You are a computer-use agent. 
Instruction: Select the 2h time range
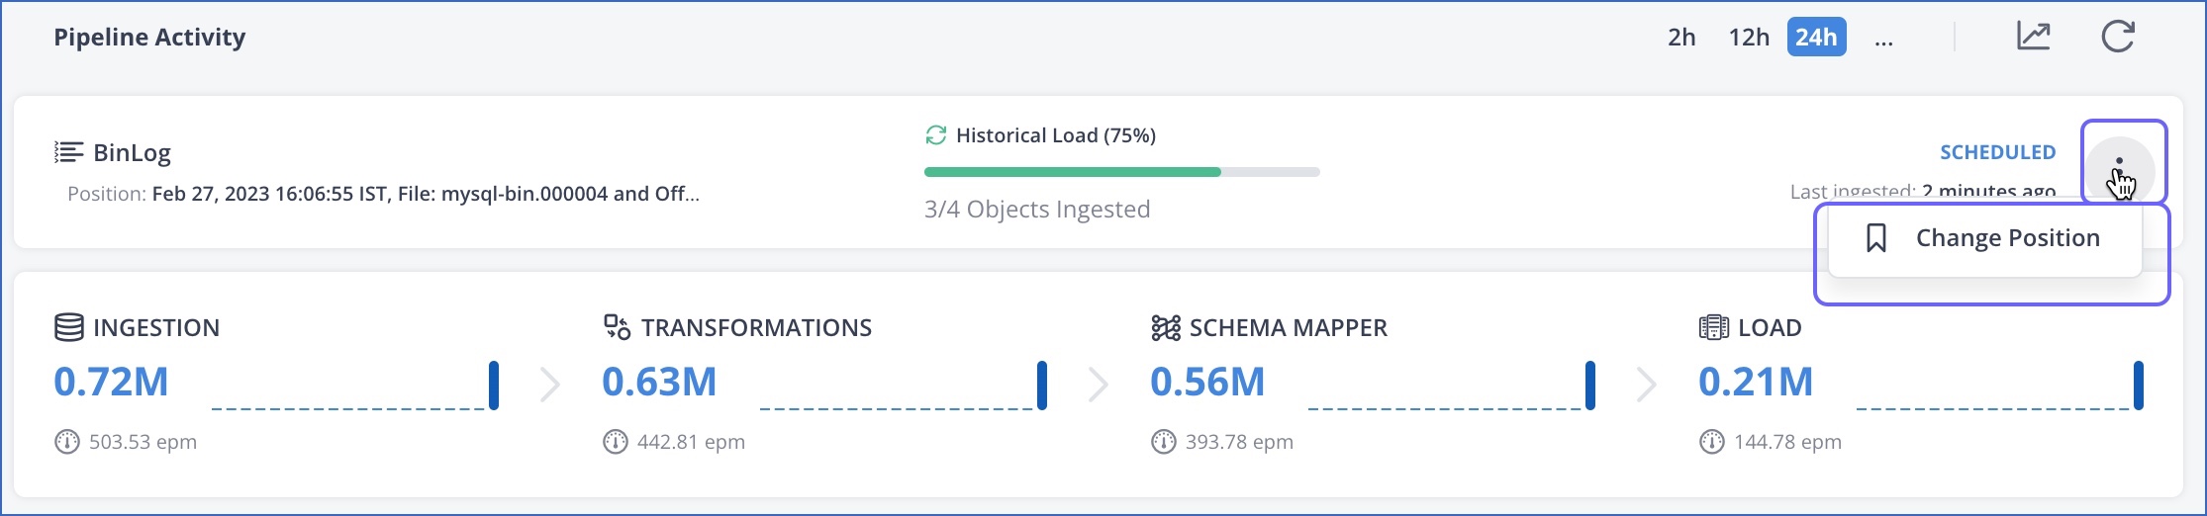coord(1681,38)
